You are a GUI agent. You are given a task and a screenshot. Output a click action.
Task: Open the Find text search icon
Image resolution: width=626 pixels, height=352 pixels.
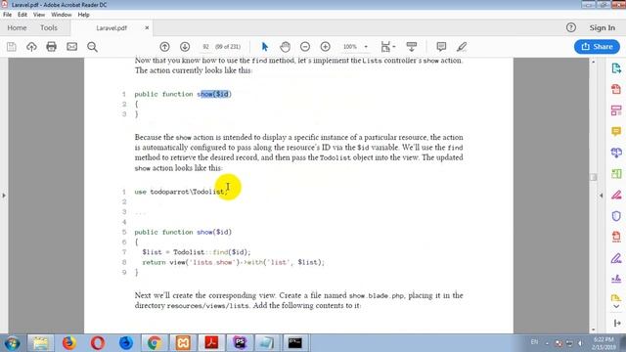[92, 47]
